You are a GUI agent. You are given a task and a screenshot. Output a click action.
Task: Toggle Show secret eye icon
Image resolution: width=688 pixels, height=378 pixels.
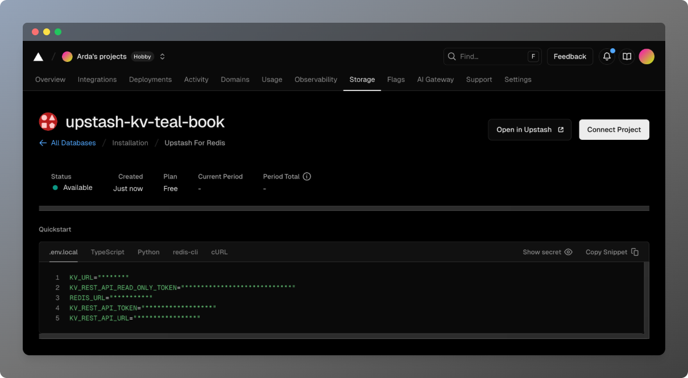568,252
